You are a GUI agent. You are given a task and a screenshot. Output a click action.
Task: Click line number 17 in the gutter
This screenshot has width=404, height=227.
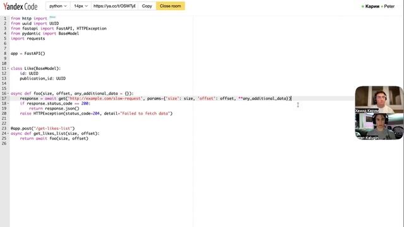(4, 98)
